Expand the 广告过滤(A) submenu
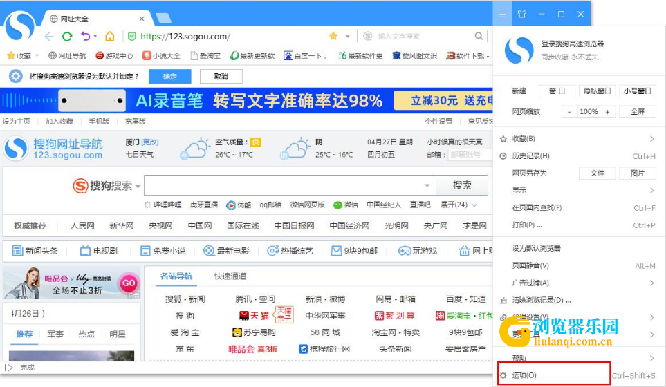This screenshot has width=666, height=387. tap(651, 283)
